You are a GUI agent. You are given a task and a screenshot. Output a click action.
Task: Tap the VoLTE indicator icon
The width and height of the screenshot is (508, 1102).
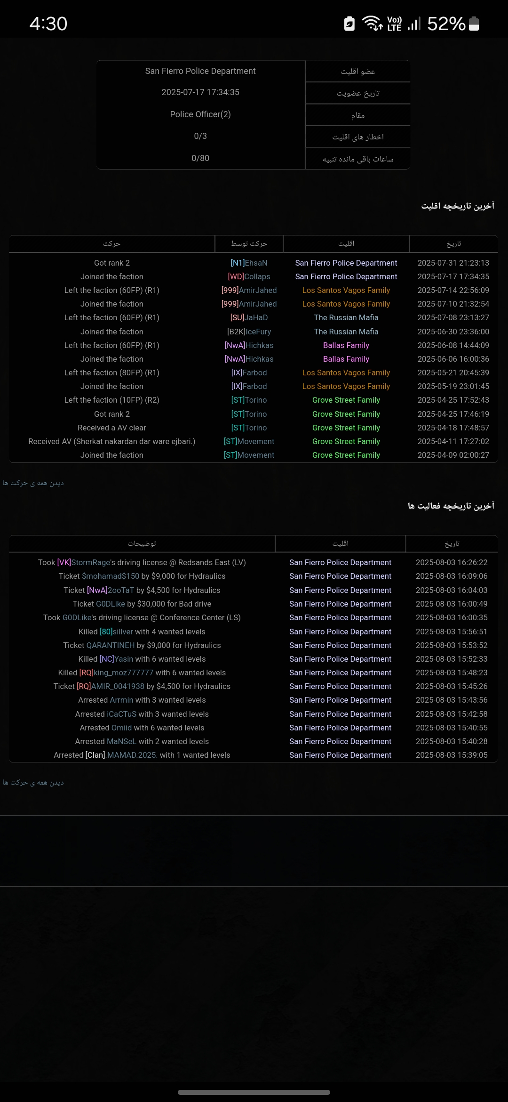pos(394,24)
